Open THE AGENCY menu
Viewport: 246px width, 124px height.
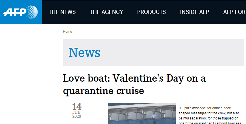[x=106, y=12]
